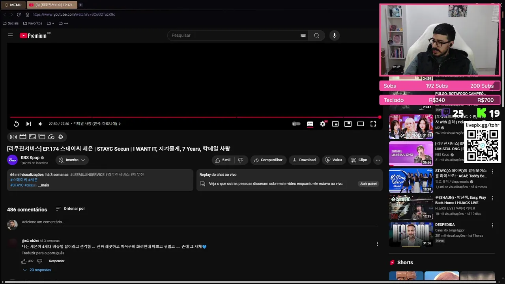The width and height of the screenshot is (505, 284).
Task: Click the screenshot frame extension icon
Action: [32, 137]
